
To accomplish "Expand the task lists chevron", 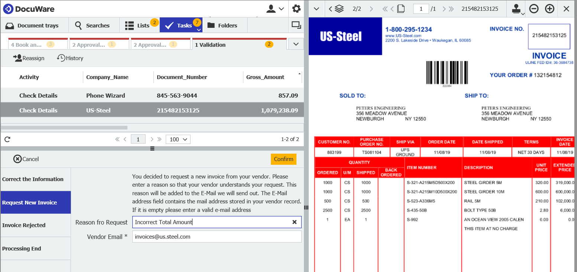I will (296, 44).
